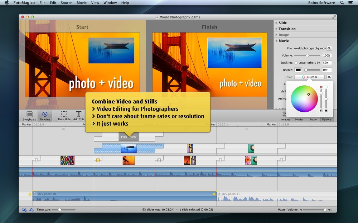This screenshot has height=223, width=358.
Task: Enable Ducking 'Lower others by' checkbox
Action: 296,63
